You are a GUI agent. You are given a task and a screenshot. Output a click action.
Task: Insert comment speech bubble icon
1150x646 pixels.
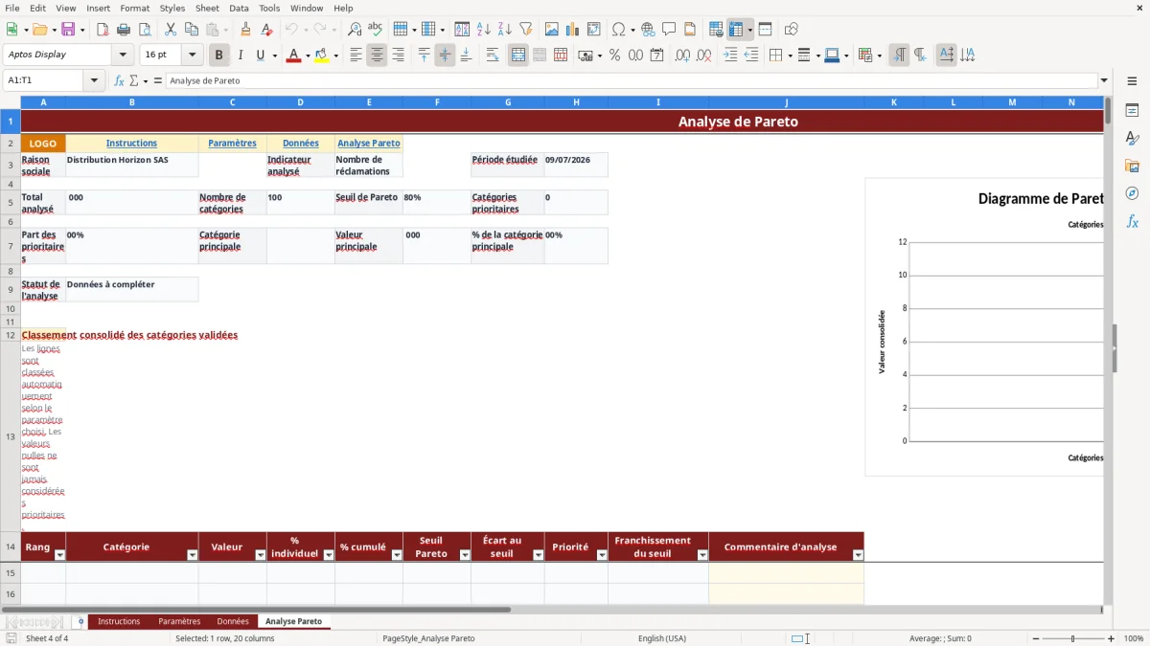pyautogui.click(x=669, y=30)
